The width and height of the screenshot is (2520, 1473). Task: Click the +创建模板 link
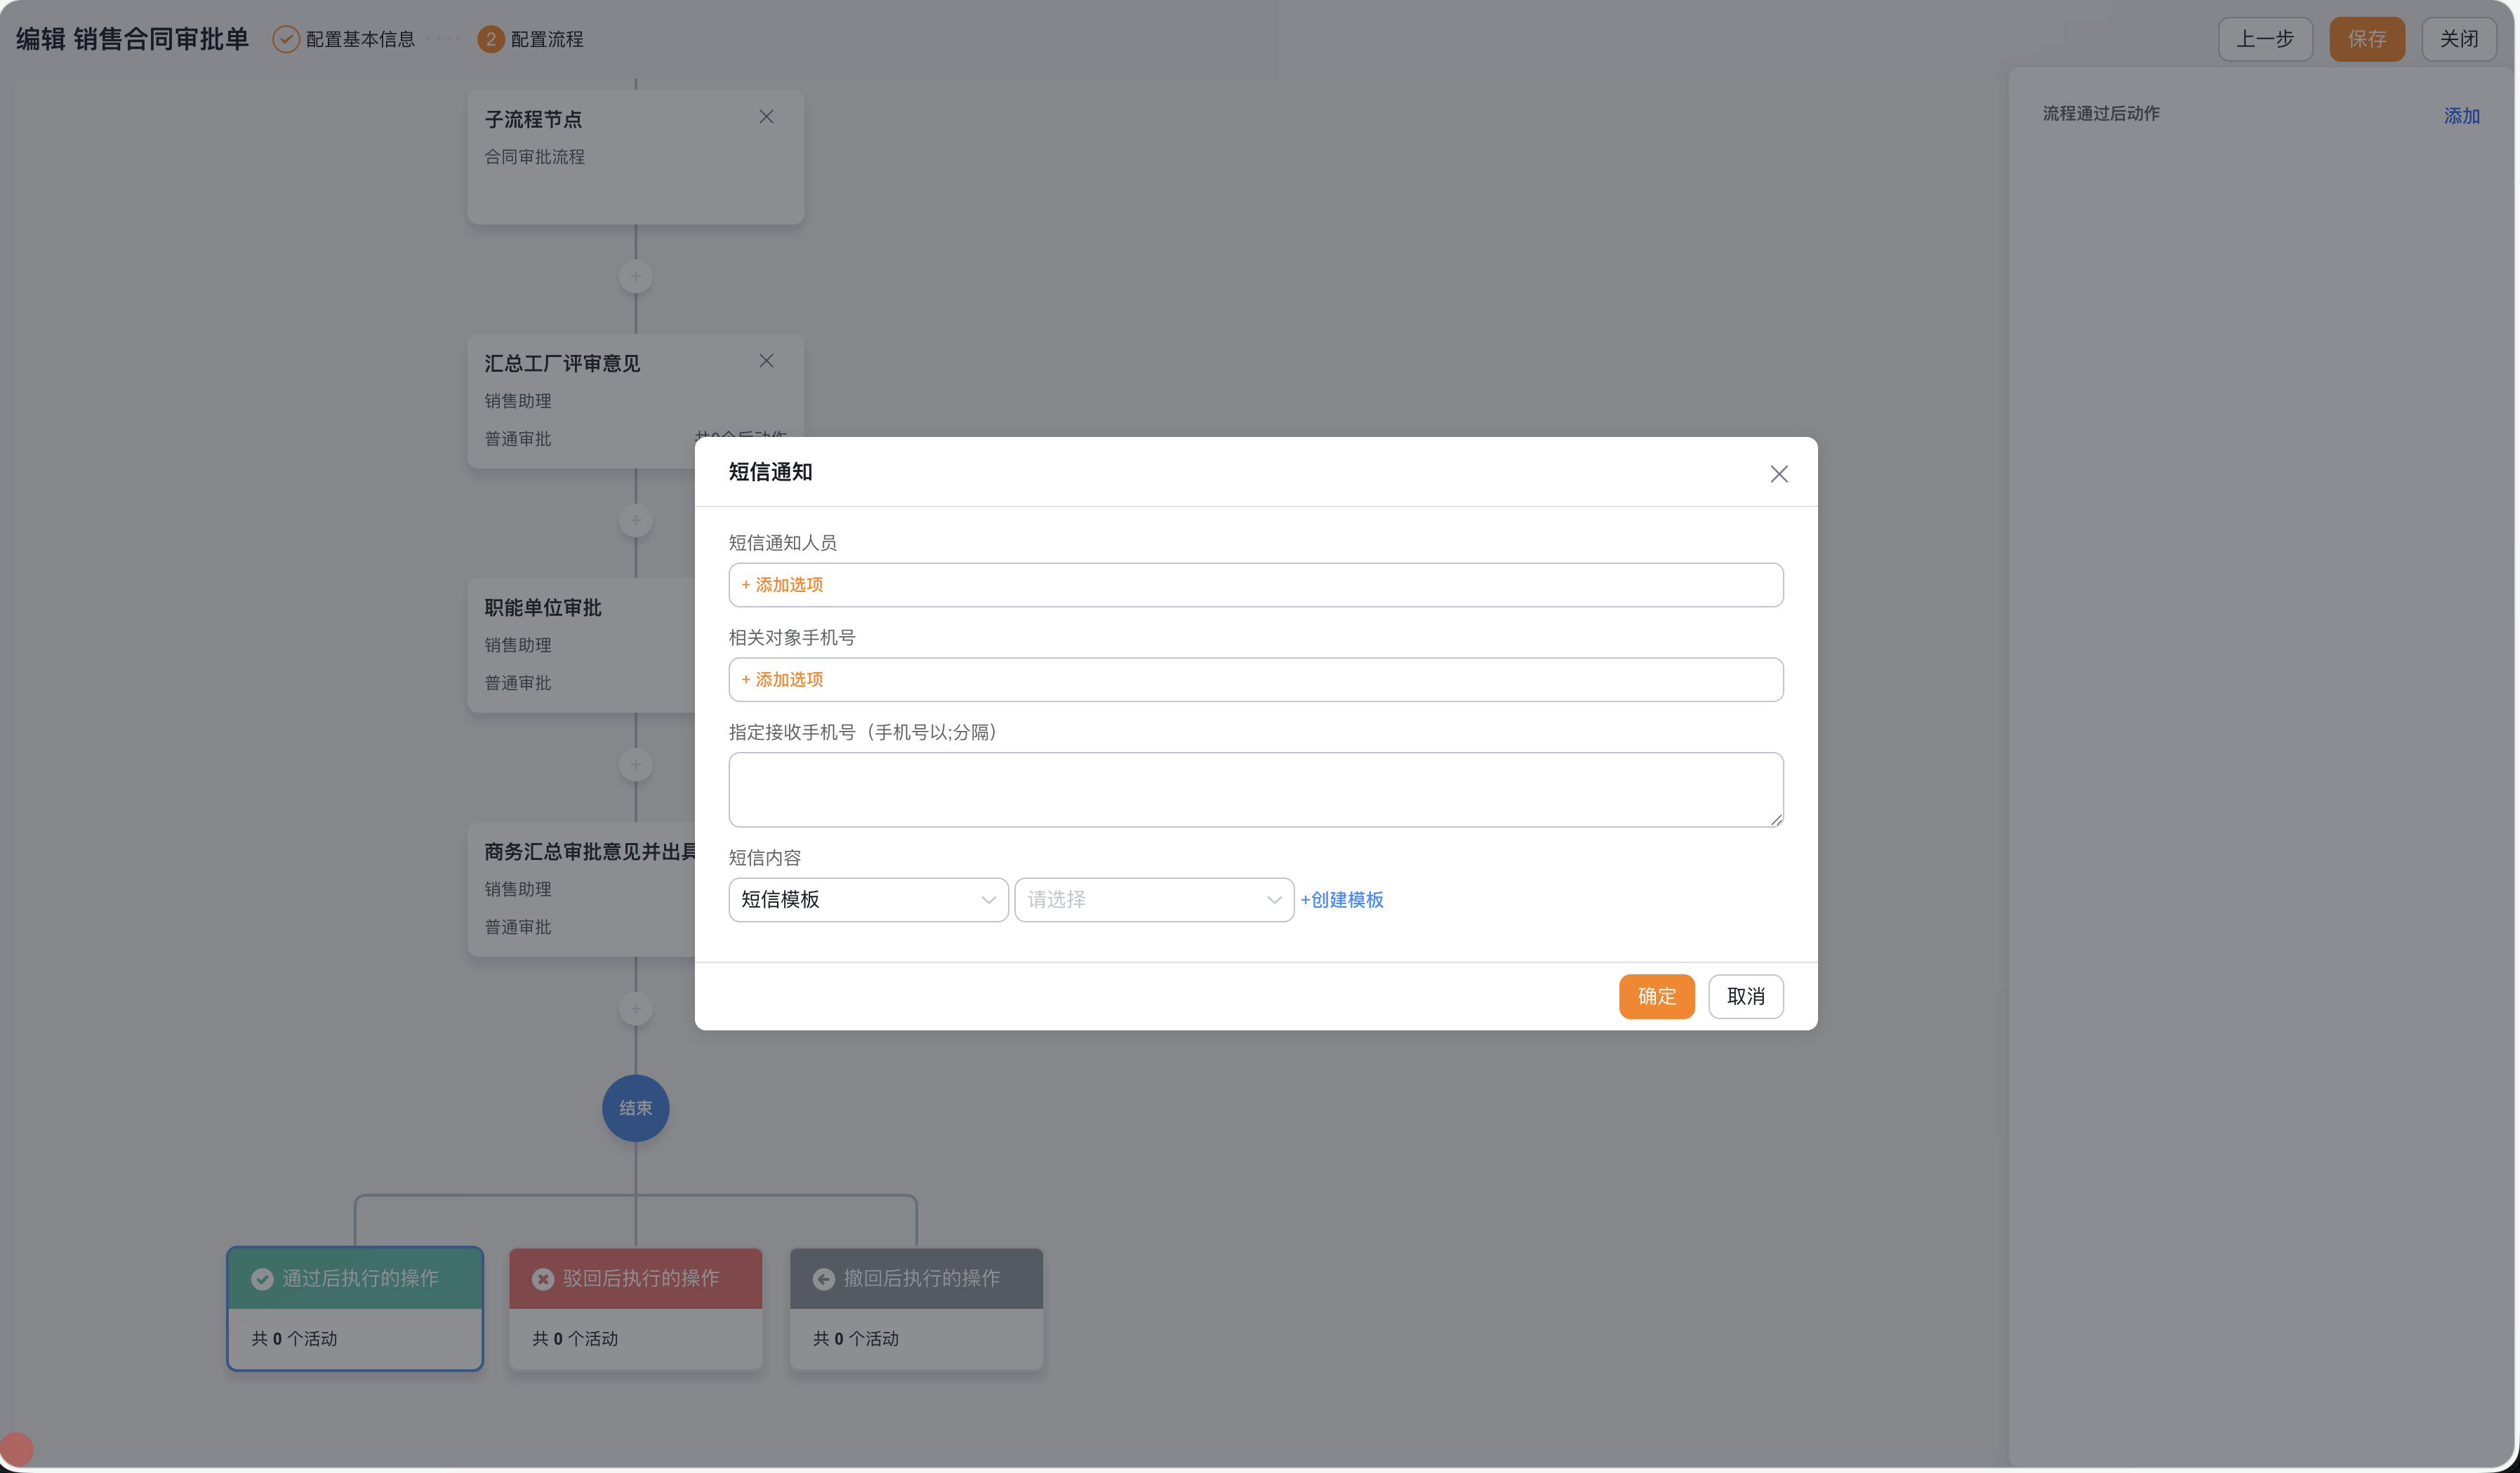tap(1342, 899)
